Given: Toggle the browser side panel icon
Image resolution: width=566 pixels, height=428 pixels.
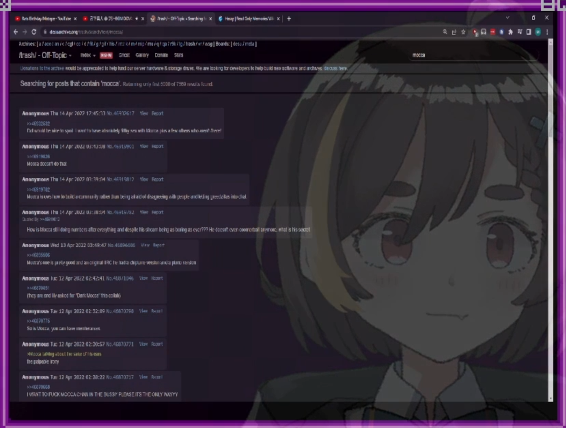Looking at the screenshot, I should coord(529,32).
